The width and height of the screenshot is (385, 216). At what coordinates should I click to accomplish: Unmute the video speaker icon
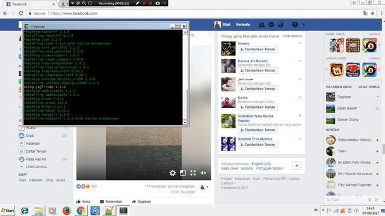(203, 173)
